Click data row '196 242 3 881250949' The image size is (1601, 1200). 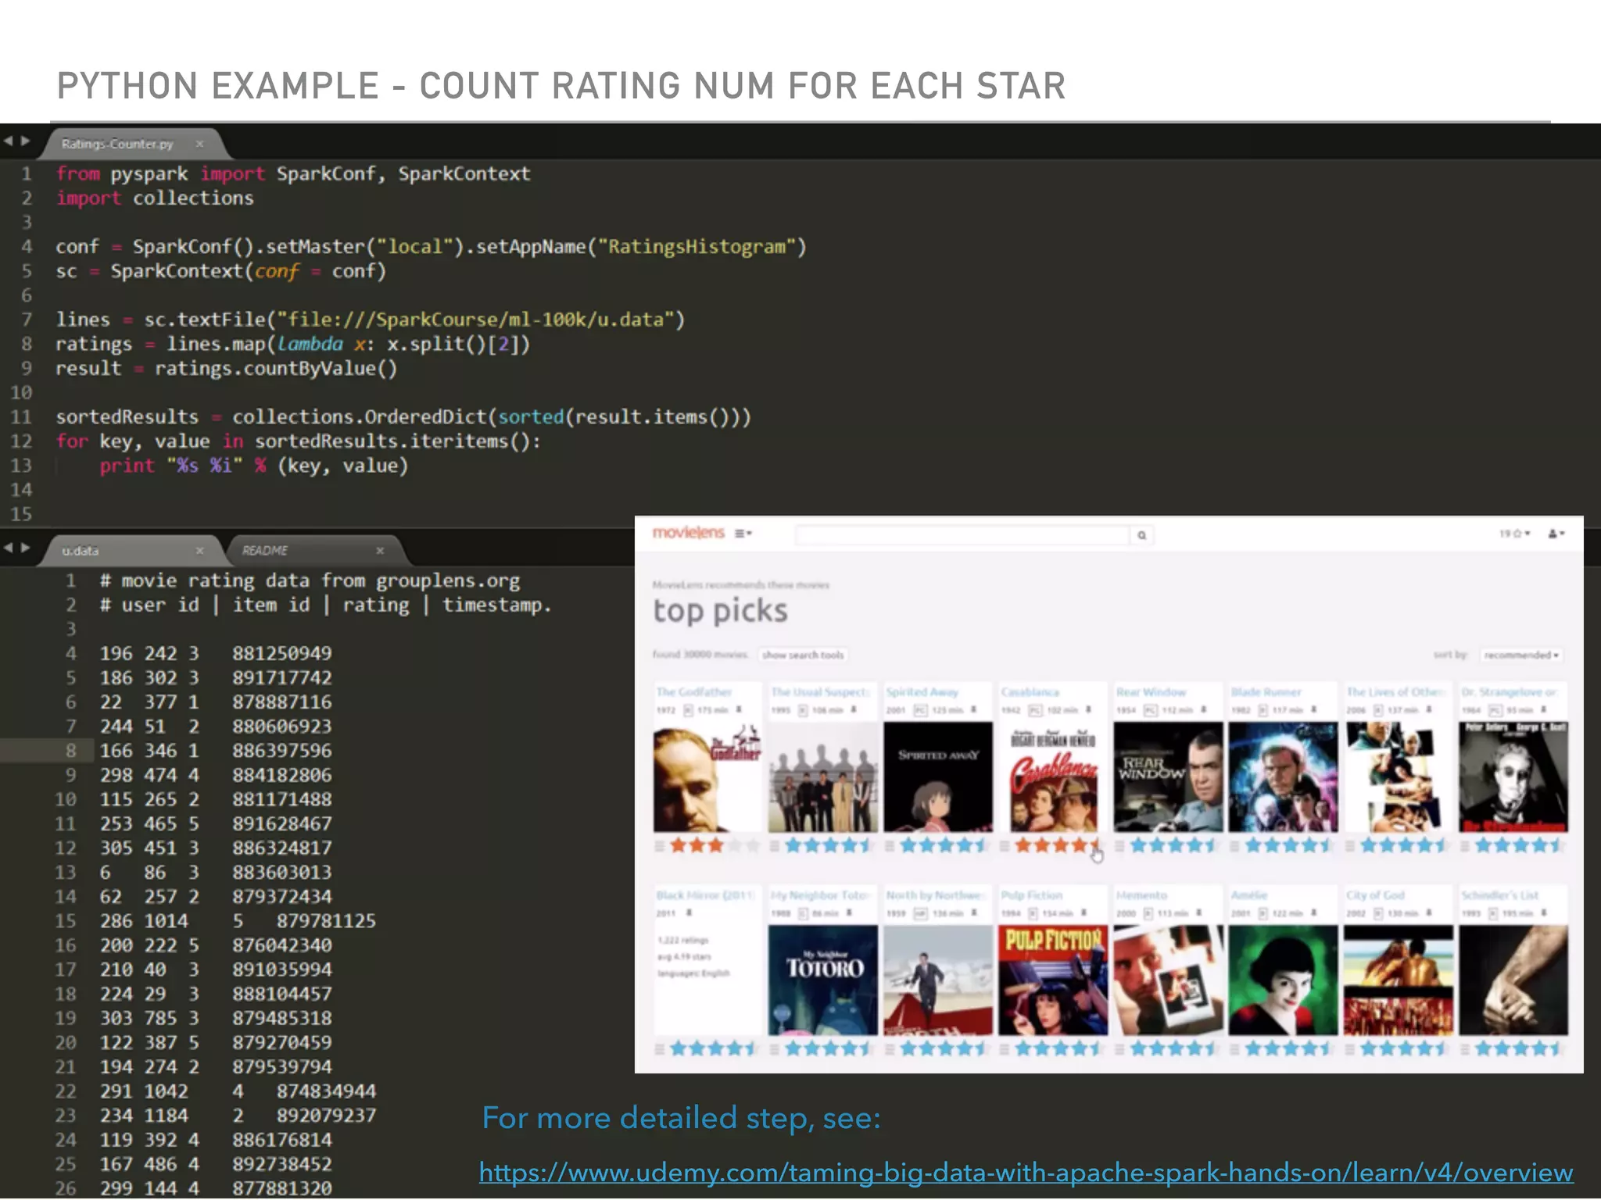[216, 653]
